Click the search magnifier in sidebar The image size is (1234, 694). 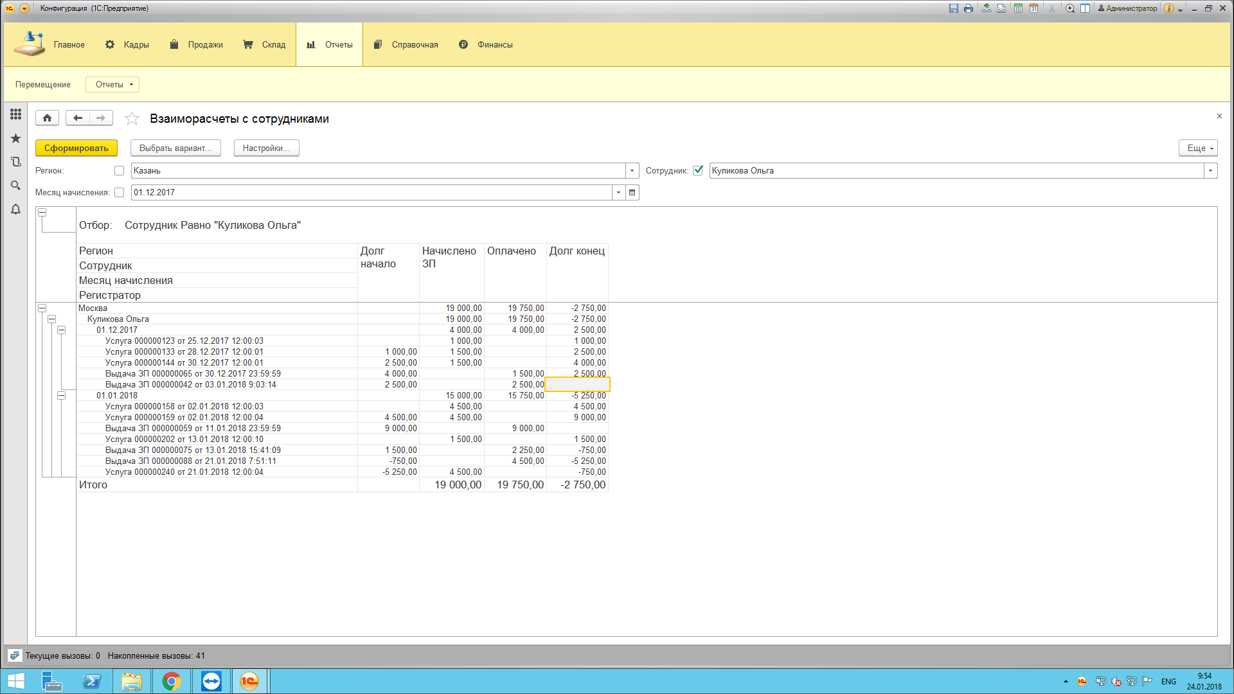(15, 186)
